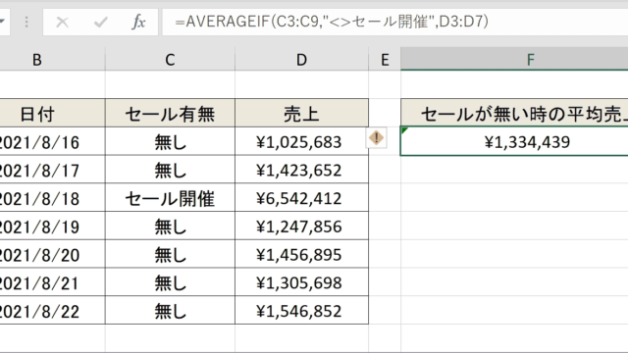Screen dimensions: 628x353
Task: Select date cell 2021/8/17
Action: click(x=52, y=170)
